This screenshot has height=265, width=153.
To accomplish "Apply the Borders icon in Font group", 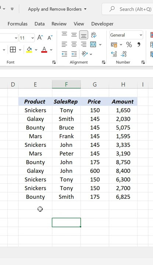I will [x=13, y=50].
